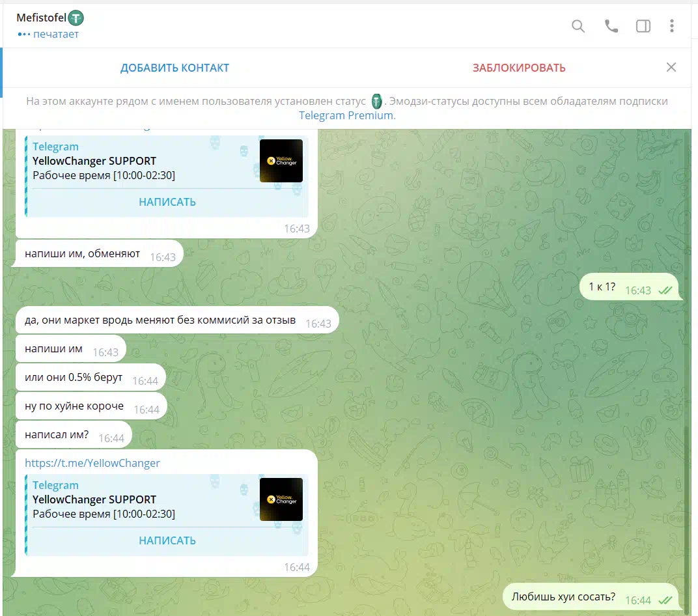The image size is (698, 616).
Task: Open the Telegram Premium link
Action: (x=346, y=115)
